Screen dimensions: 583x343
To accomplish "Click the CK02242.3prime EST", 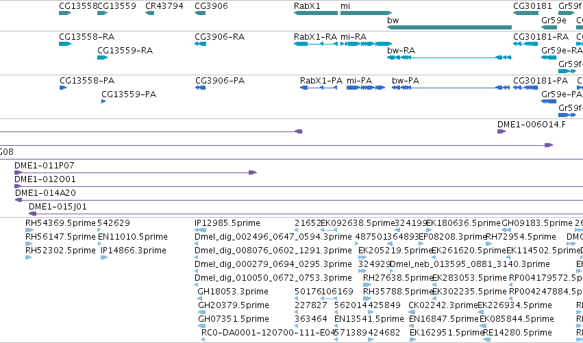I will point(412,312).
